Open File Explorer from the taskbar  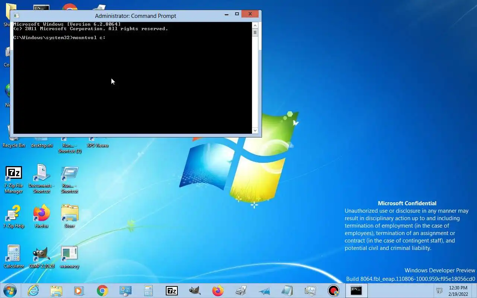click(x=56, y=291)
